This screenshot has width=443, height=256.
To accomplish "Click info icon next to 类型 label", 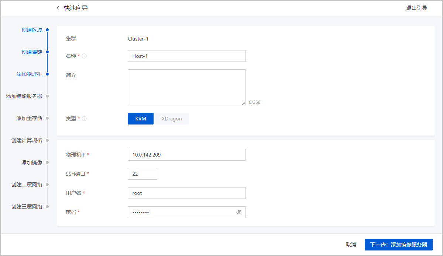I will click(84, 119).
